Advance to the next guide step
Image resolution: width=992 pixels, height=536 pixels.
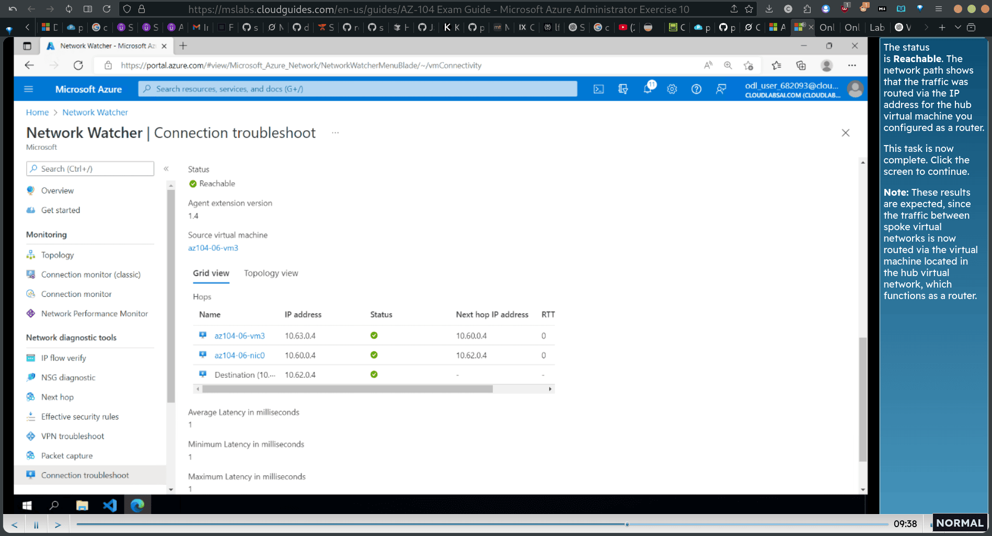[x=58, y=525]
